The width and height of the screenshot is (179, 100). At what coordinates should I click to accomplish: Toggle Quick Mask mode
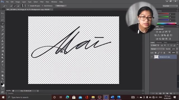3,89
